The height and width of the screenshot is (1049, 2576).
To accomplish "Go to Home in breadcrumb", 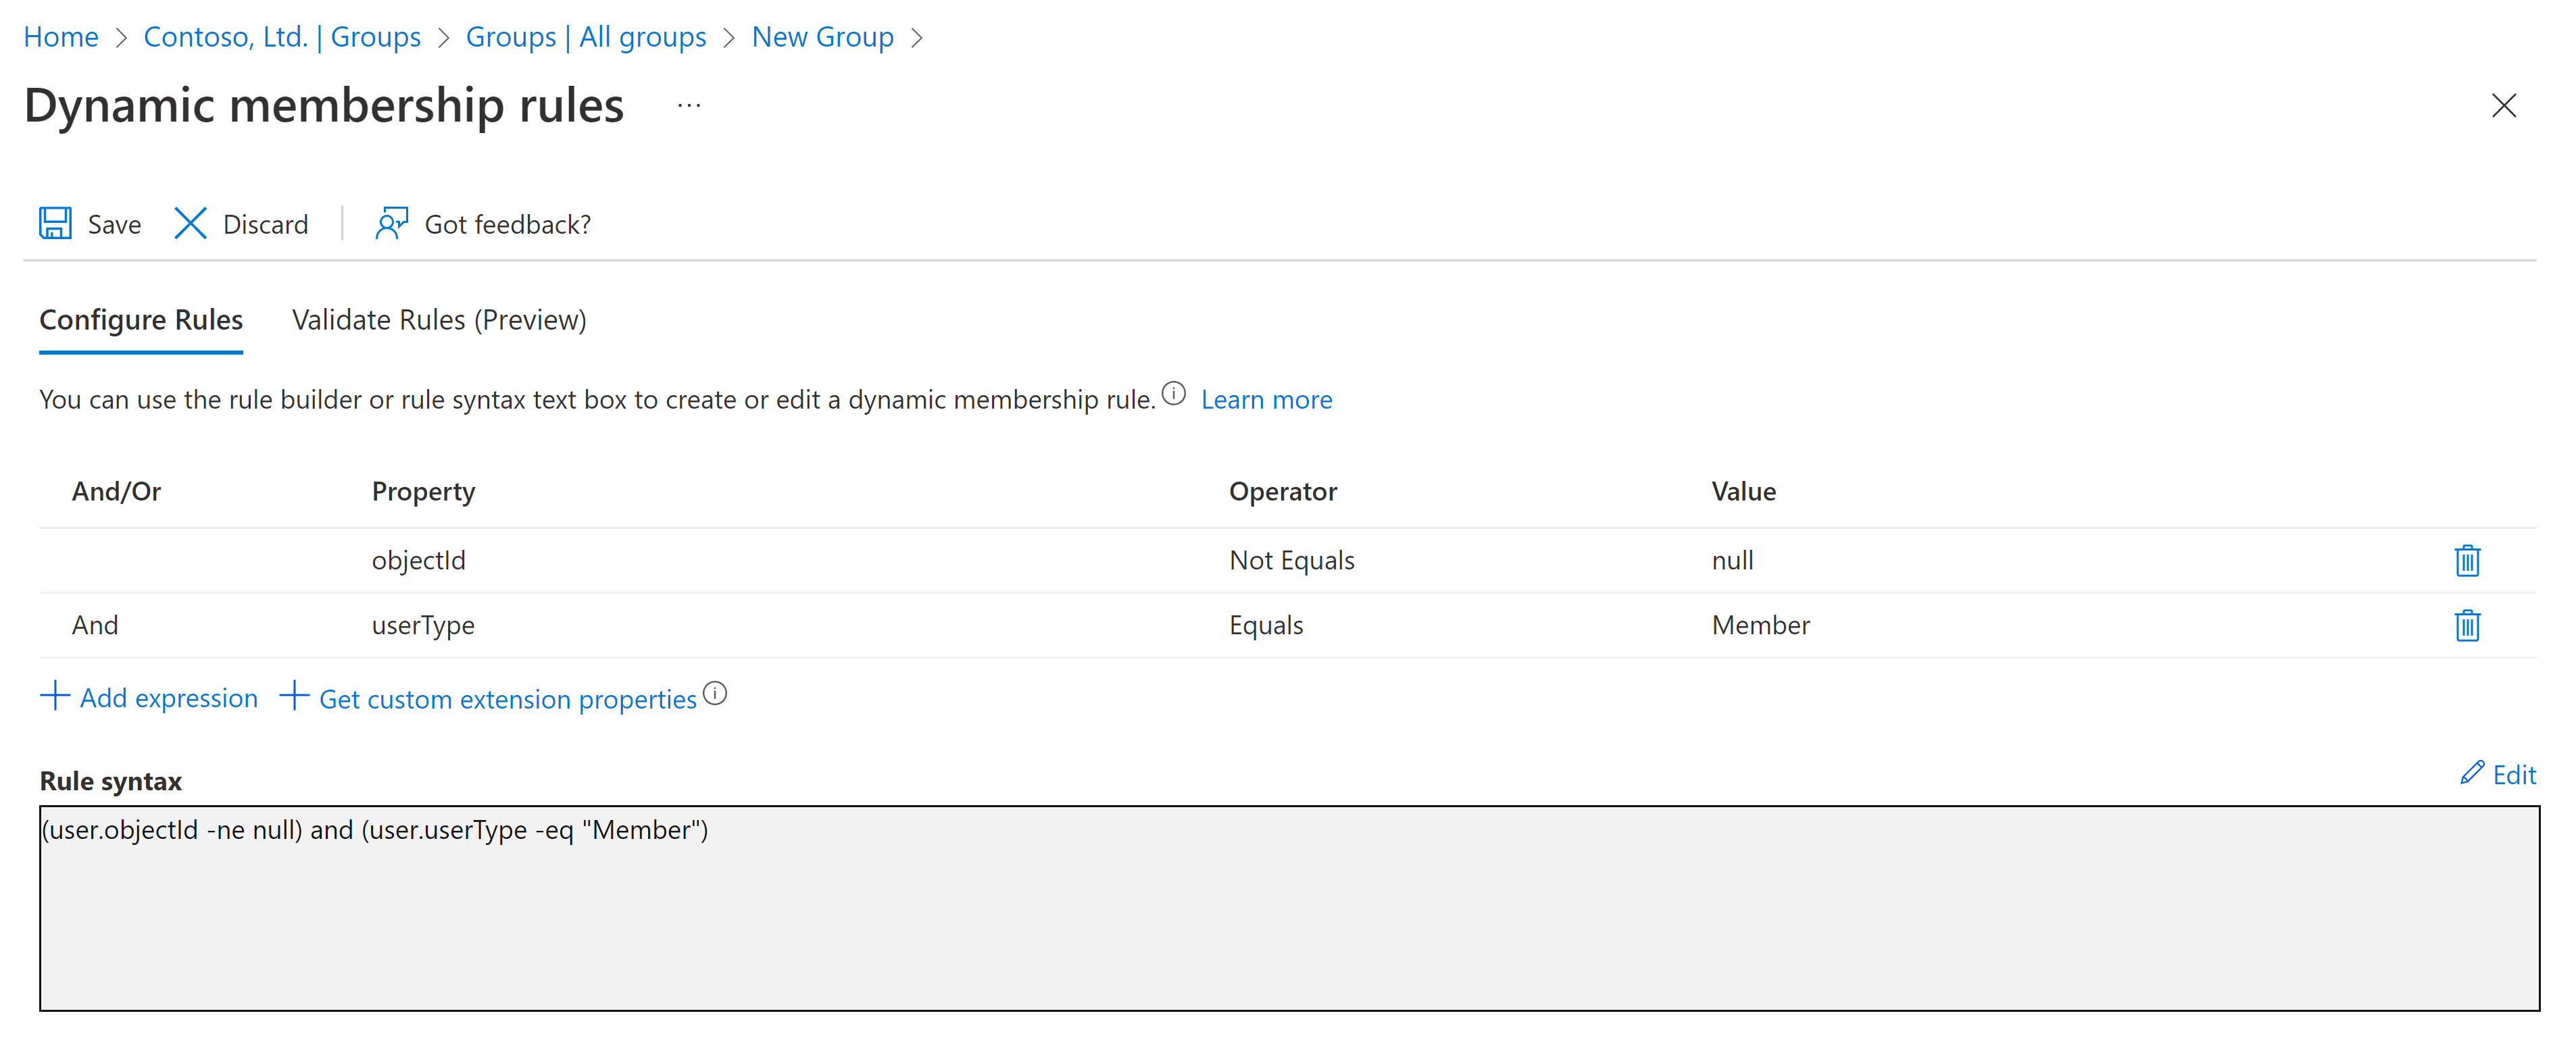I will 61,37.
